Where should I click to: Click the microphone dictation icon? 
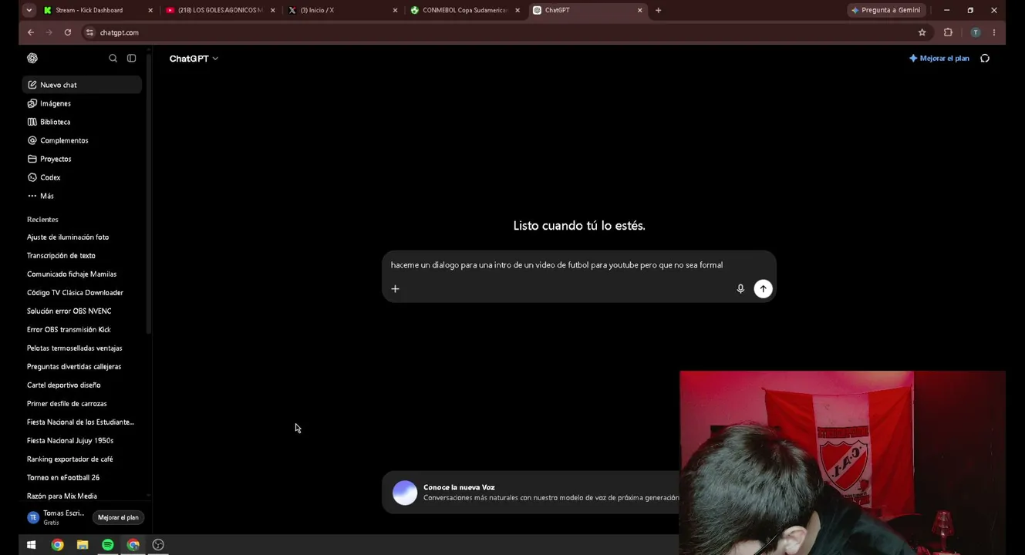pyautogui.click(x=740, y=288)
